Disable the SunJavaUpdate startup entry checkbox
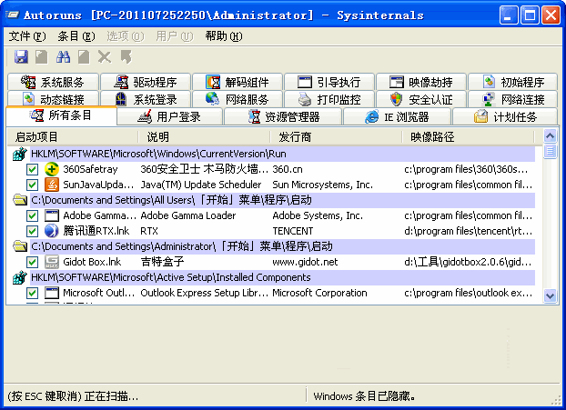 [32, 185]
